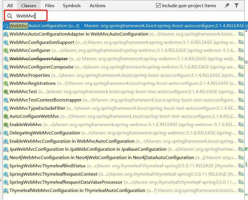Select EnableWebMvcConfiguration in WebMvcAutoConfiguration
Viewport: 248px width, 200px height.
coord(124,141)
